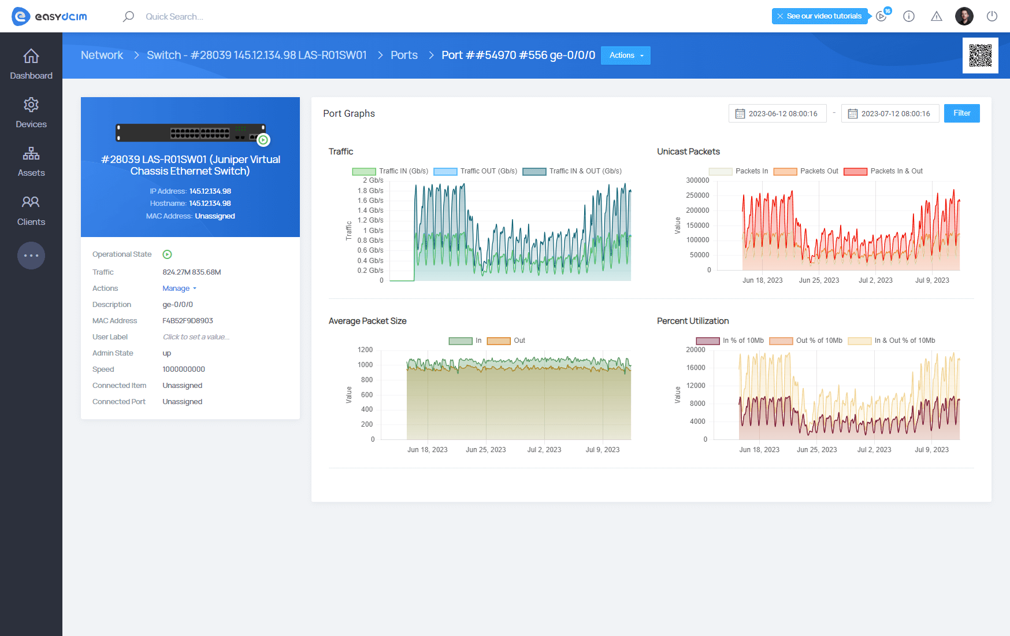
Task: Click to set a User Label value
Action: pos(196,337)
